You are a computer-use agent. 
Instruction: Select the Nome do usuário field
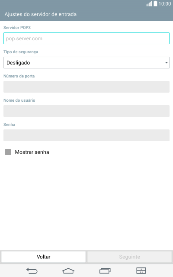point(86,111)
